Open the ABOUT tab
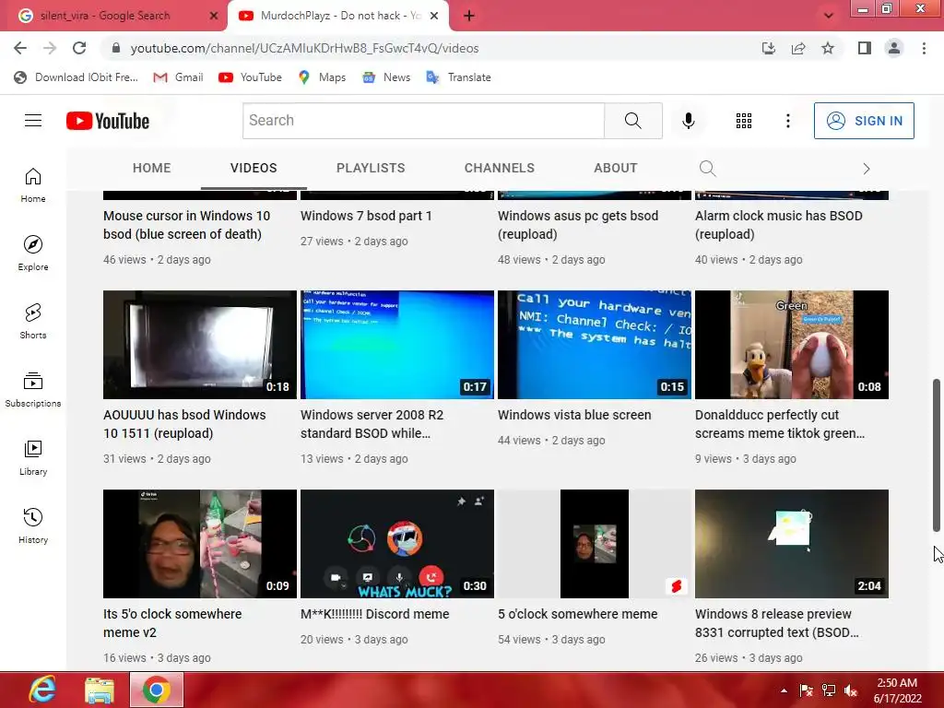 pyautogui.click(x=615, y=168)
